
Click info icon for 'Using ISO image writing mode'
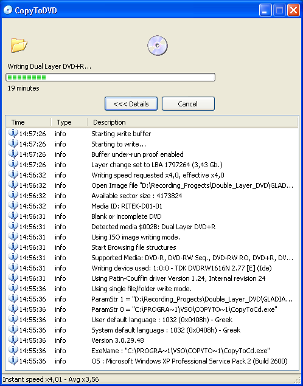(x=13, y=237)
